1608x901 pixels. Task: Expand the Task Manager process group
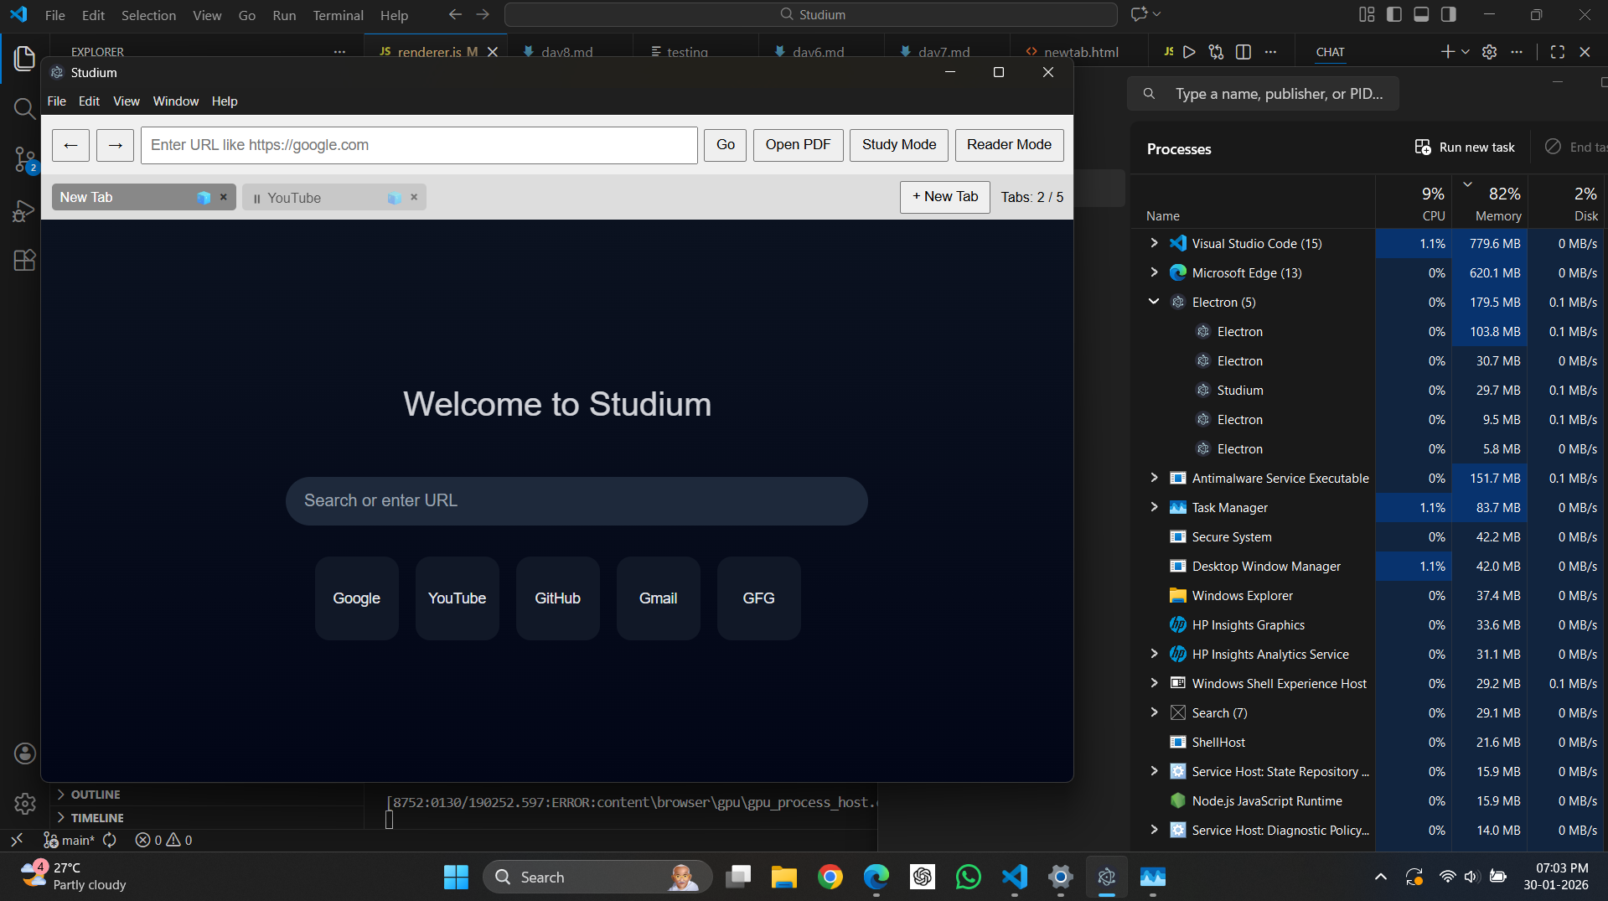coord(1154,507)
